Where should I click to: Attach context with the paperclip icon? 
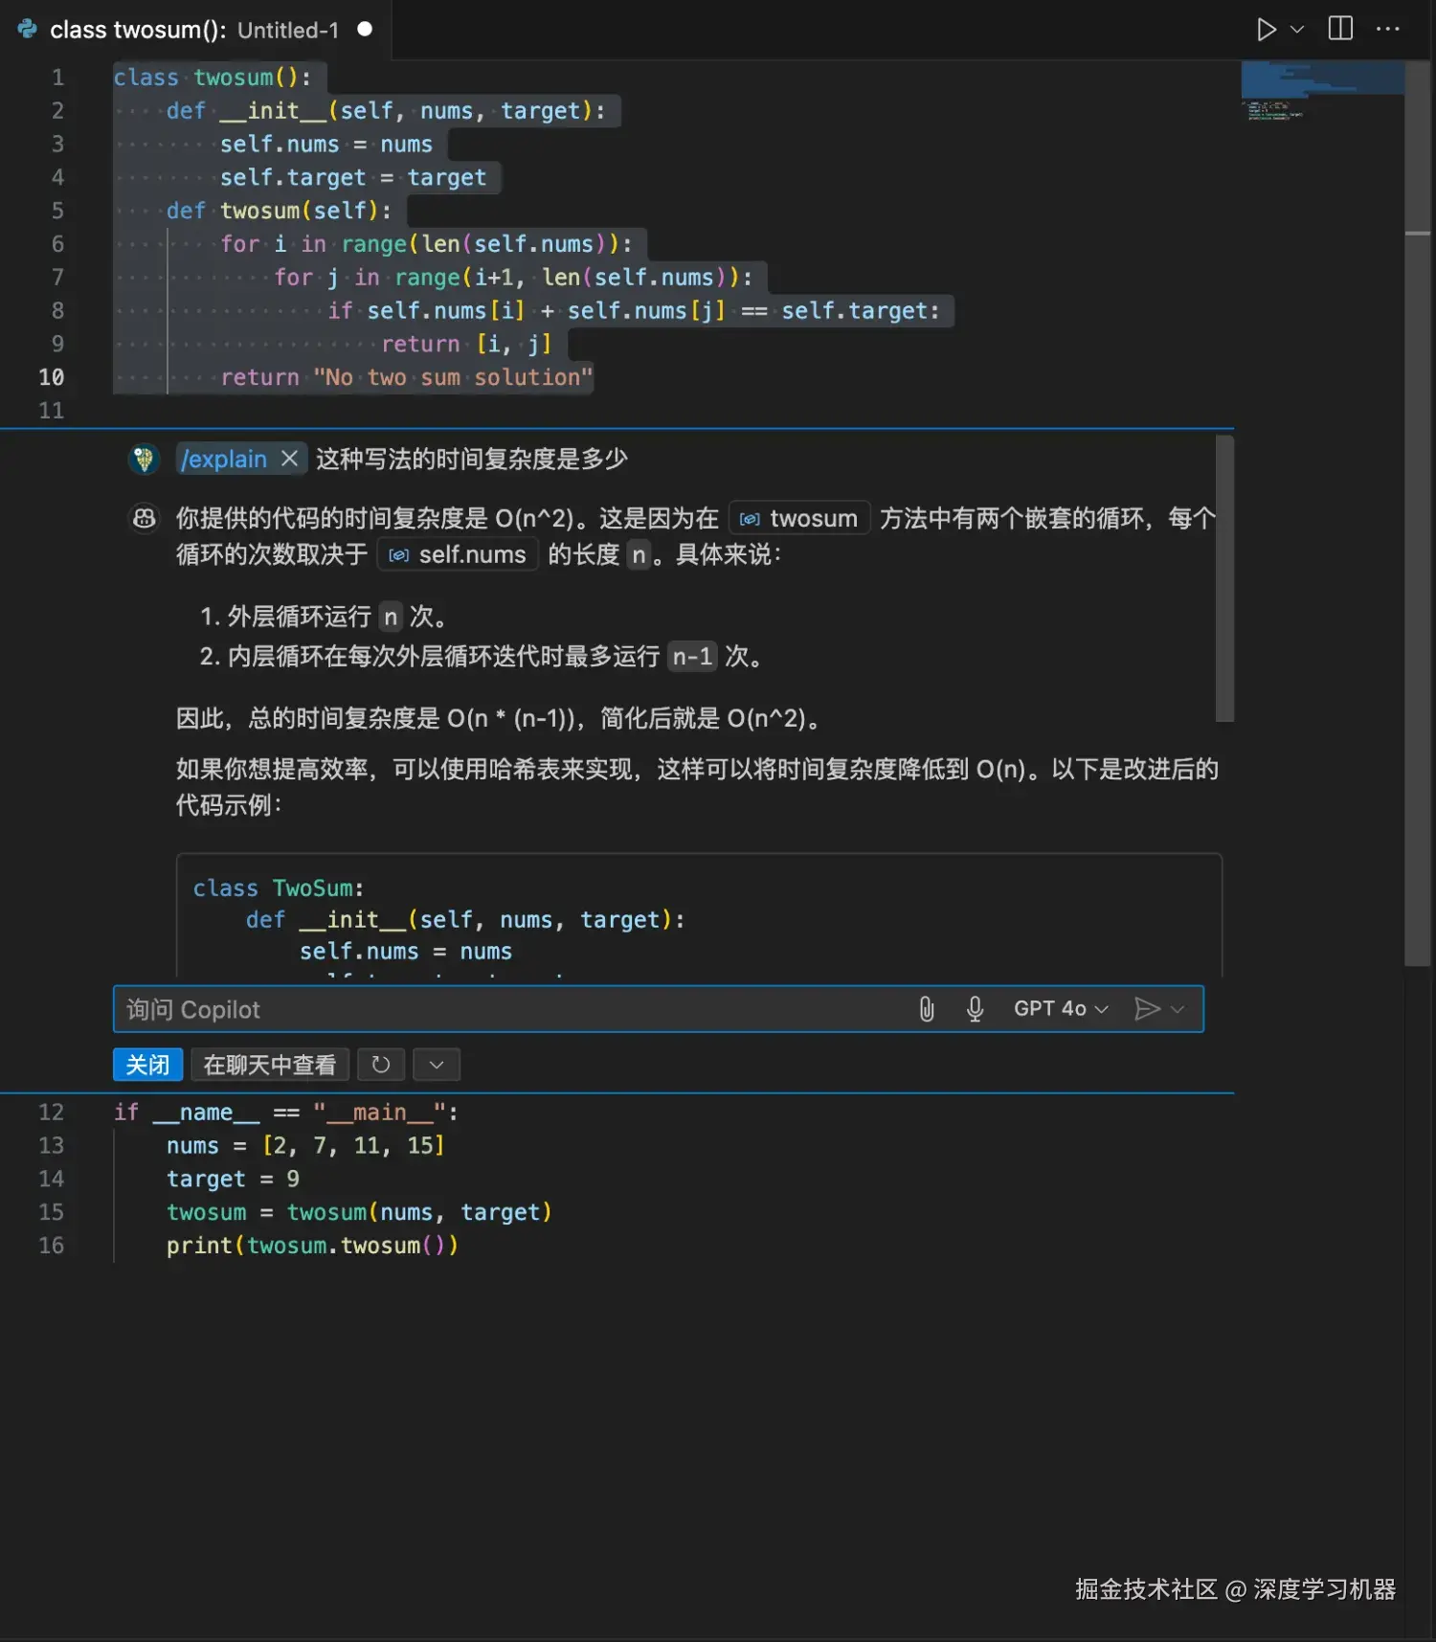pyautogui.click(x=926, y=1009)
